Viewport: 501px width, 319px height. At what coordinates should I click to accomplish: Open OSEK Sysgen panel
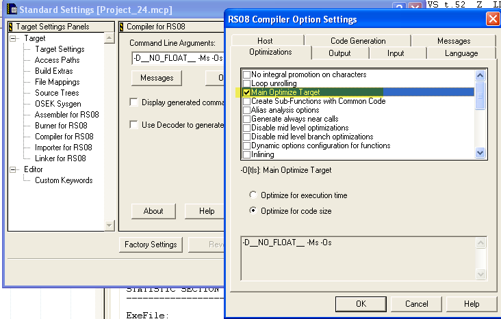pos(58,104)
